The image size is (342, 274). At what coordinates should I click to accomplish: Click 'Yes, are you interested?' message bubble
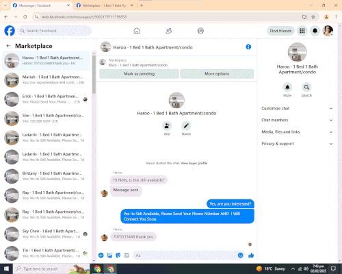click(231, 203)
